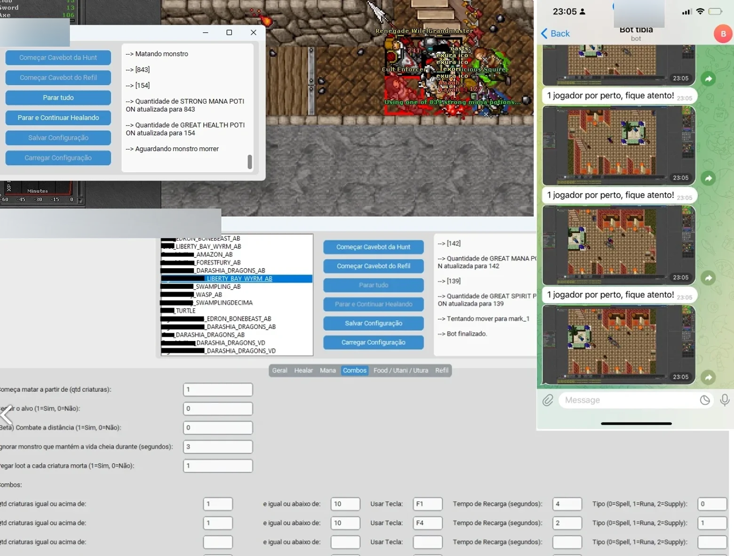The height and width of the screenshot is (556, 734).
Task: Click Carregar Configuração in the upper-left window
Action: [58, 158]
